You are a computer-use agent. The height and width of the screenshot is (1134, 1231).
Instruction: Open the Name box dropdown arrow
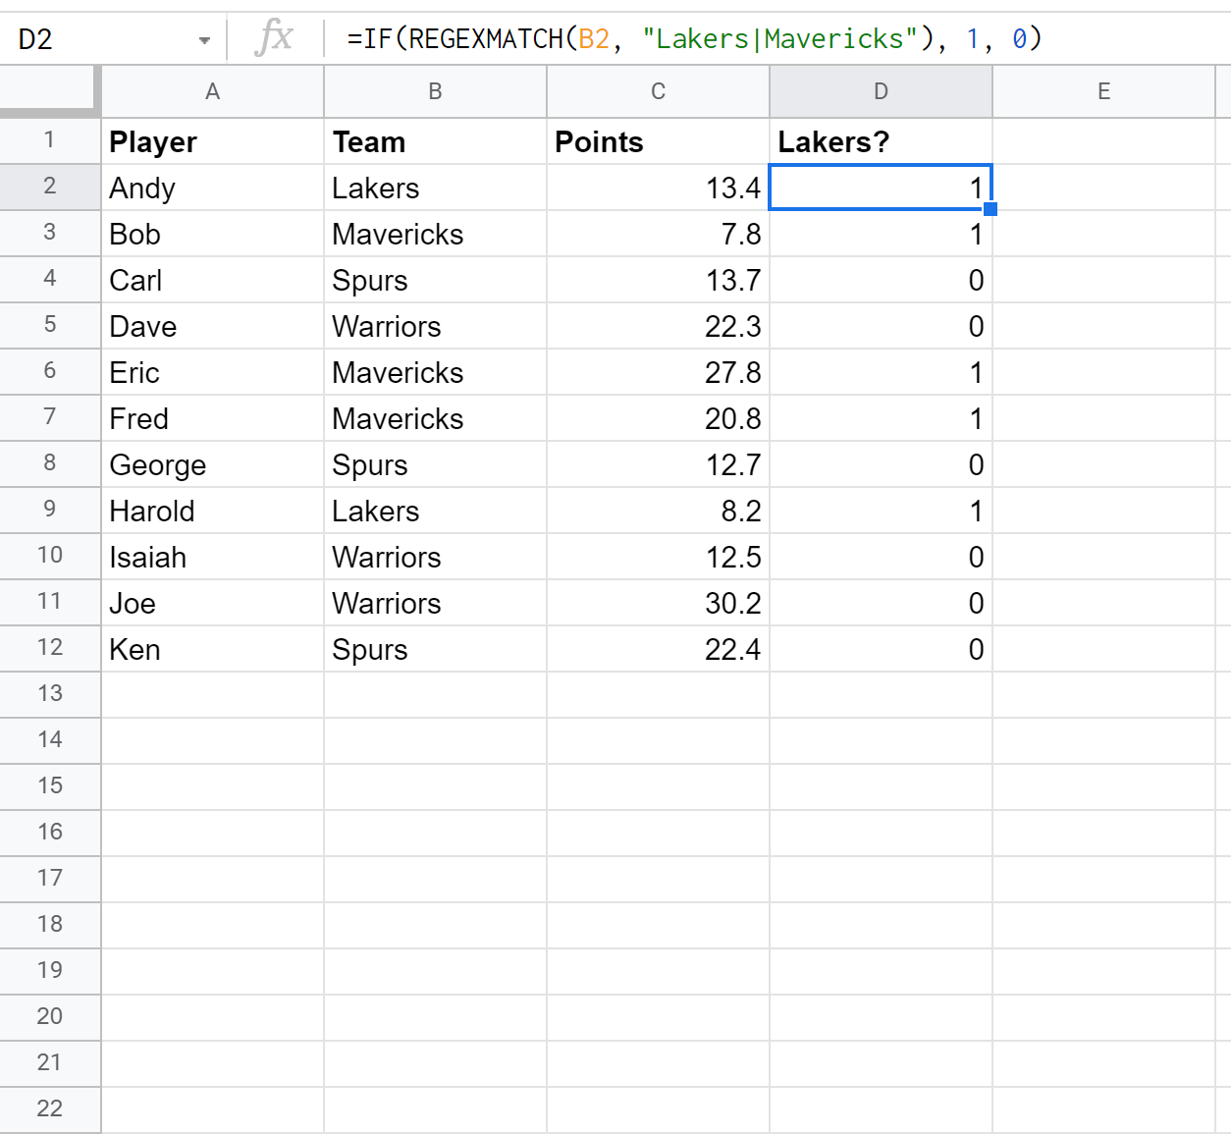204,40
